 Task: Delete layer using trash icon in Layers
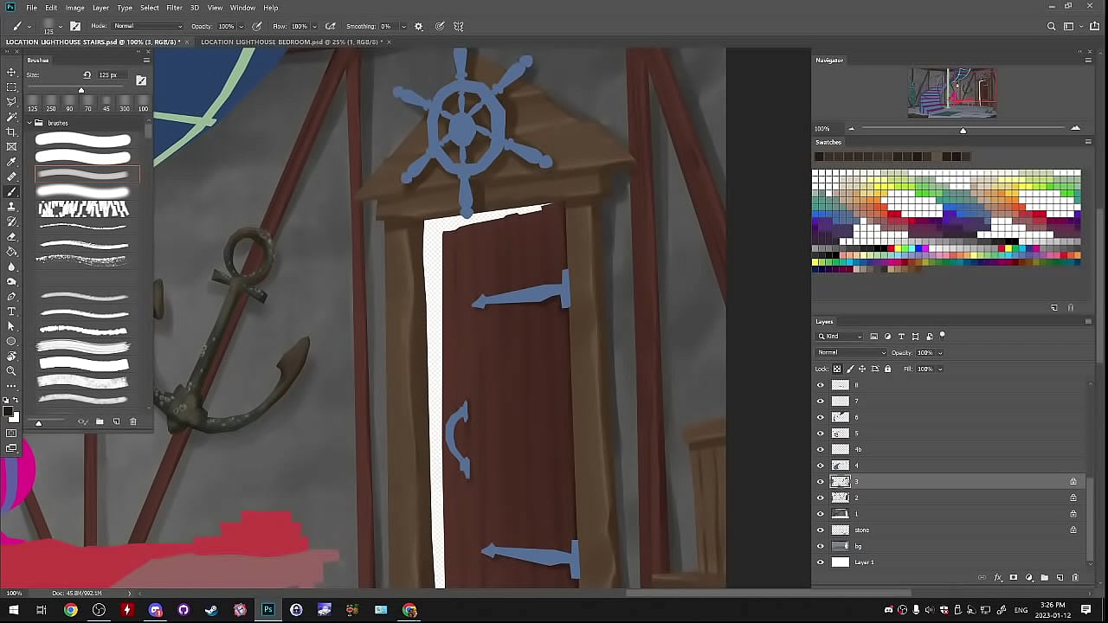click(1075, 577)
